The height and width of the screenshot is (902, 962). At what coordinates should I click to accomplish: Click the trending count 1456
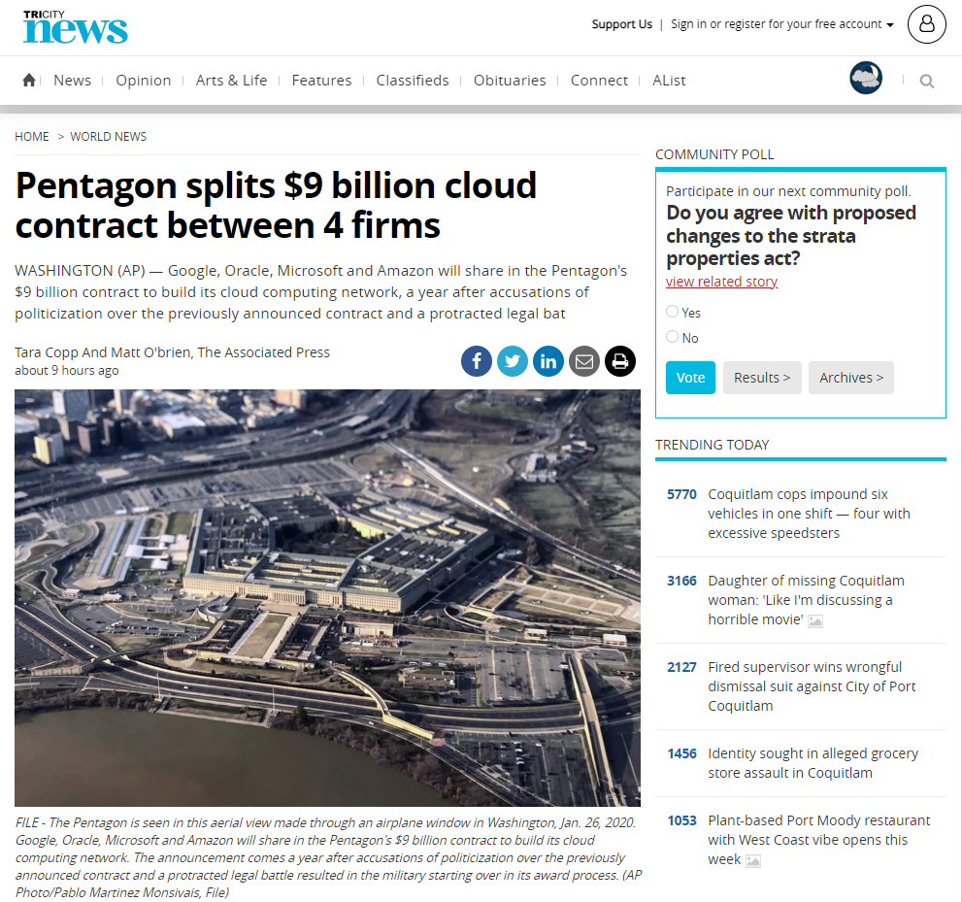click(x=681, y=753)
